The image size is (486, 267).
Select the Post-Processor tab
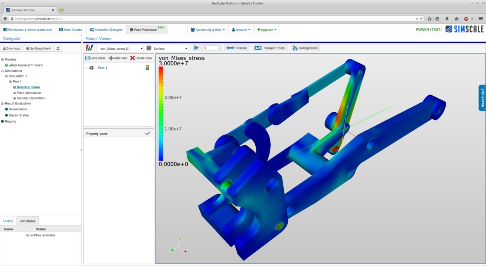tap(147, 30)
